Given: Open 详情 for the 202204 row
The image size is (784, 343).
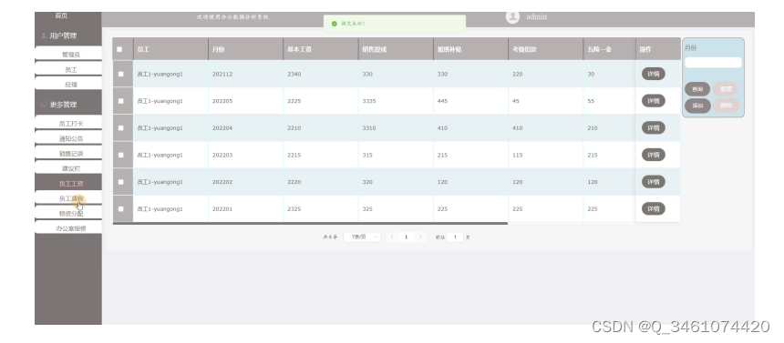Looking at the screenshot, I should pos(653,127).
